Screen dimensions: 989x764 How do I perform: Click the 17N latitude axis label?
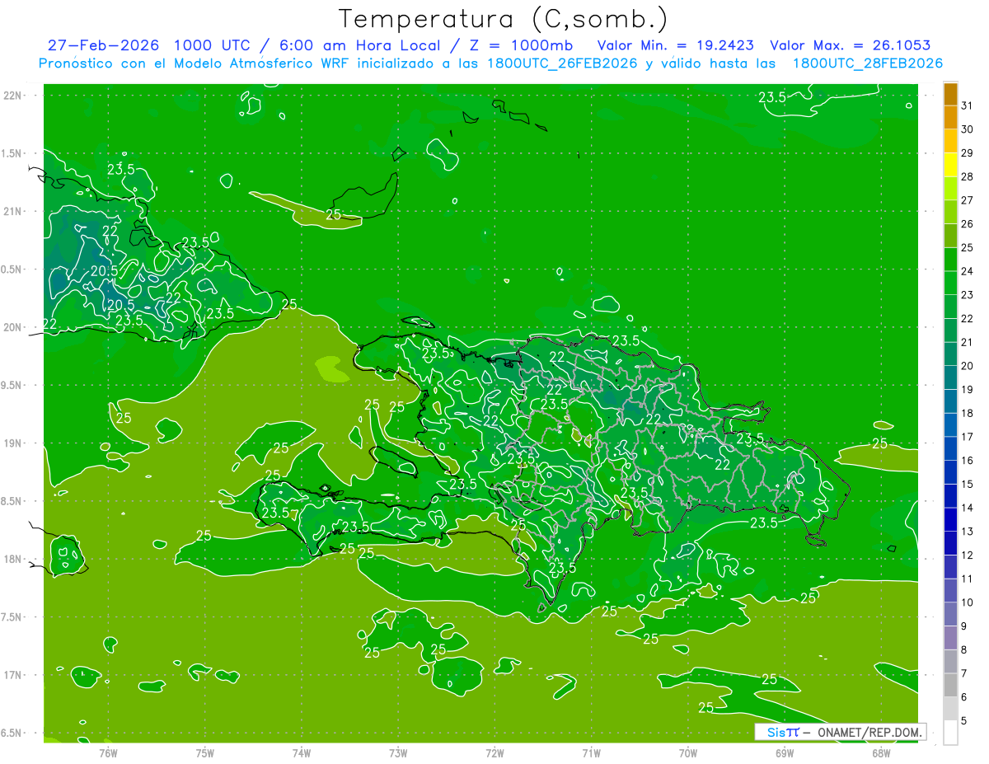click(x=12, y=675)
